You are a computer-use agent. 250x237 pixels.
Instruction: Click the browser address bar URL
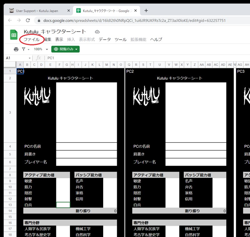[x=134, y=21]
